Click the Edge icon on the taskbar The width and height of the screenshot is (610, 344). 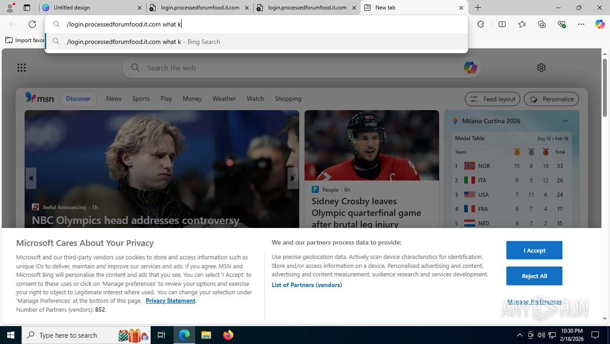(x=184, y=335)
